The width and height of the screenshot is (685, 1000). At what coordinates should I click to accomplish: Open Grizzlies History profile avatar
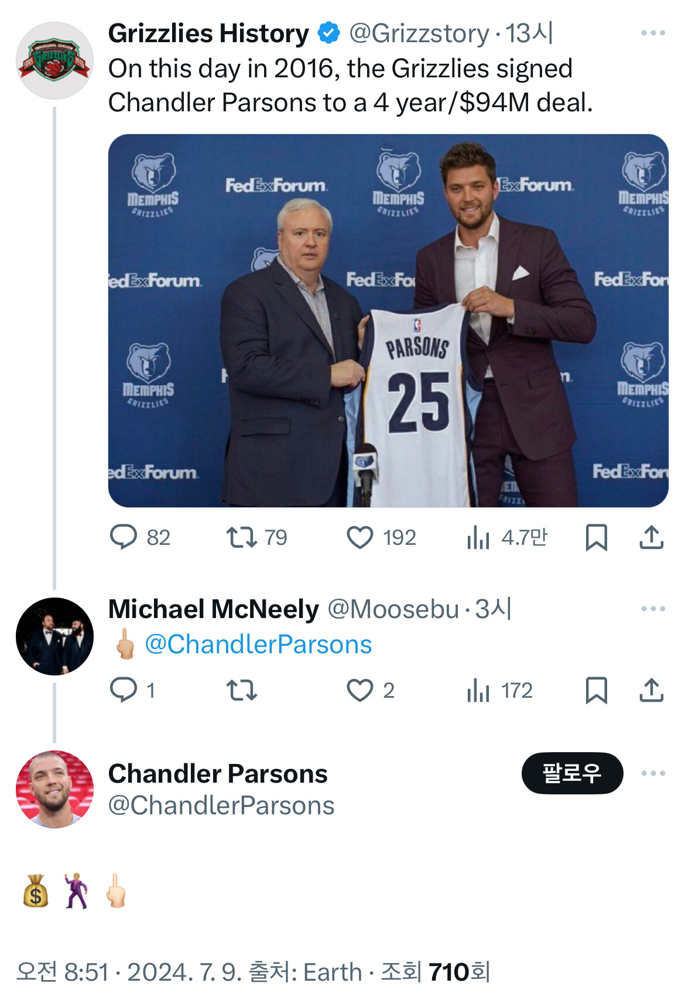54,60
